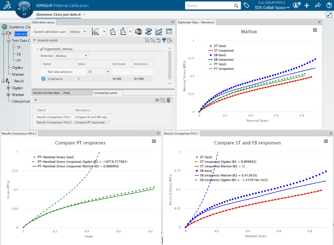Toggle PT Ogden response legend entry
The width and height of the screenshot is (334, 245).
coord(80,162)
